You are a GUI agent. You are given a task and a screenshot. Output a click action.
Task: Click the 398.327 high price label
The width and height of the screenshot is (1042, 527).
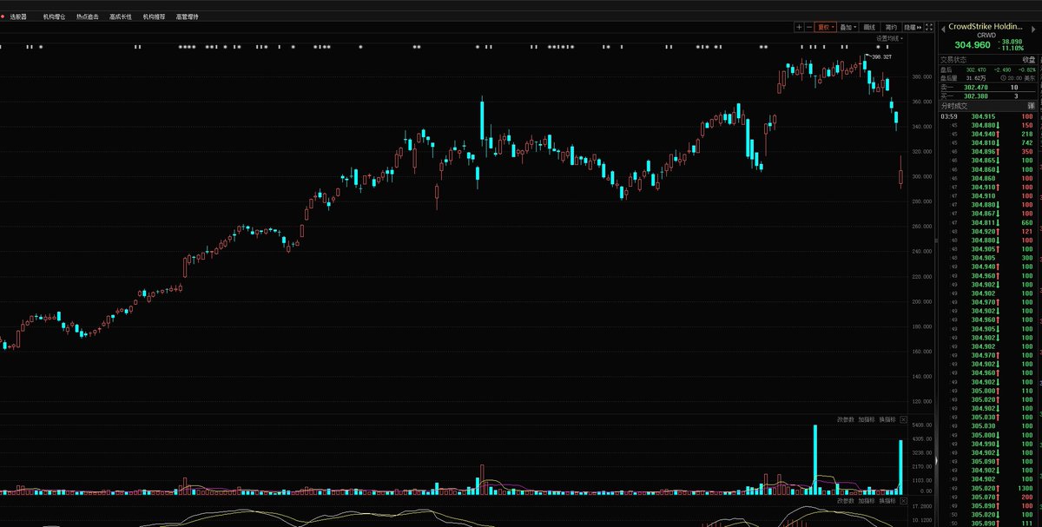[882, 56]
